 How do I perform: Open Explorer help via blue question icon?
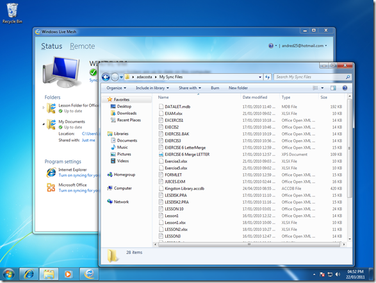tap(345, 88)
